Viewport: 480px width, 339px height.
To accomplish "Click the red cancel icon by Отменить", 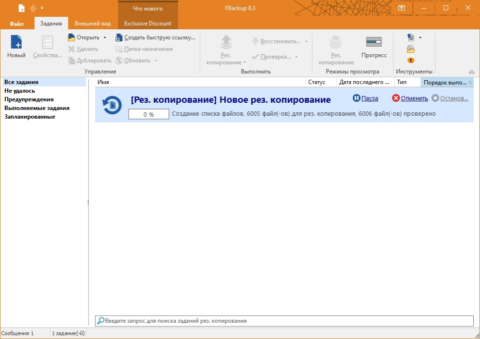I will coord(396,98).
